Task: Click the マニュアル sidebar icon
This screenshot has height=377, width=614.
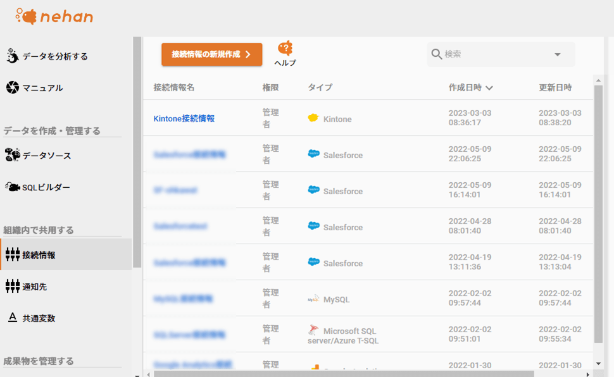Action: (x=13, y=87)
